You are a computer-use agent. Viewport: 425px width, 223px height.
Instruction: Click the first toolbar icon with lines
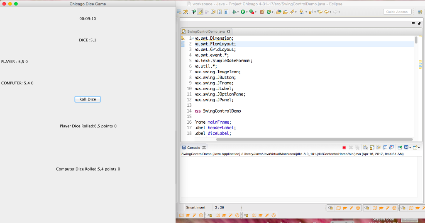179,12
